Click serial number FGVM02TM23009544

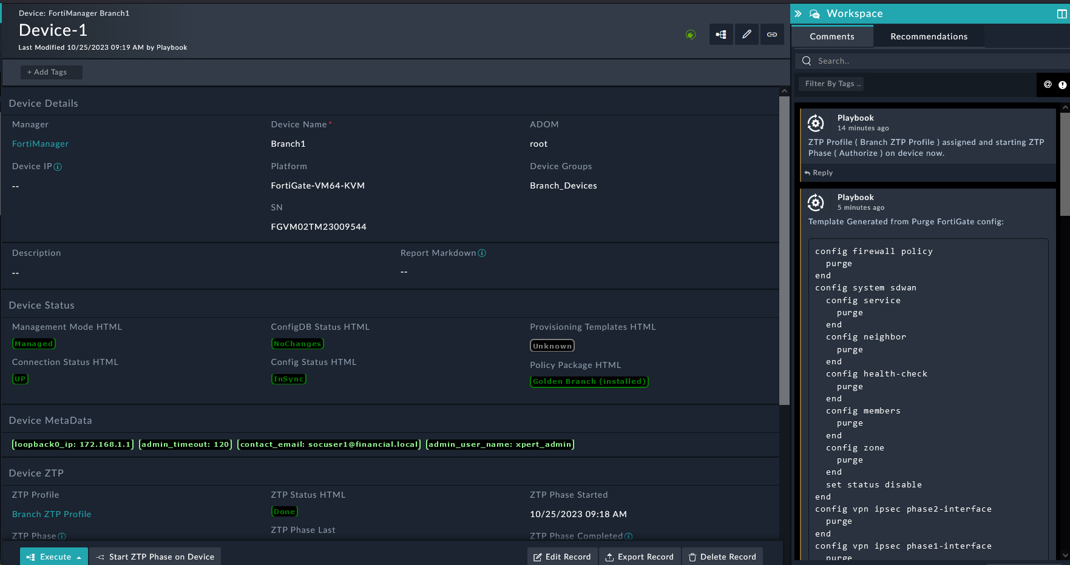coord(319,227)
